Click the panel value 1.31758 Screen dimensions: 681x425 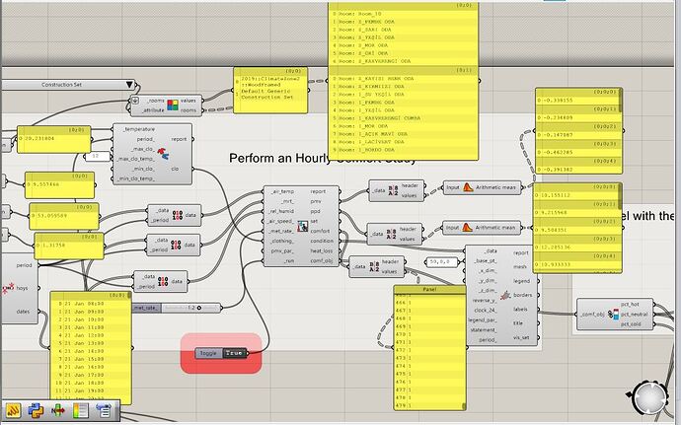pos(53,246)
